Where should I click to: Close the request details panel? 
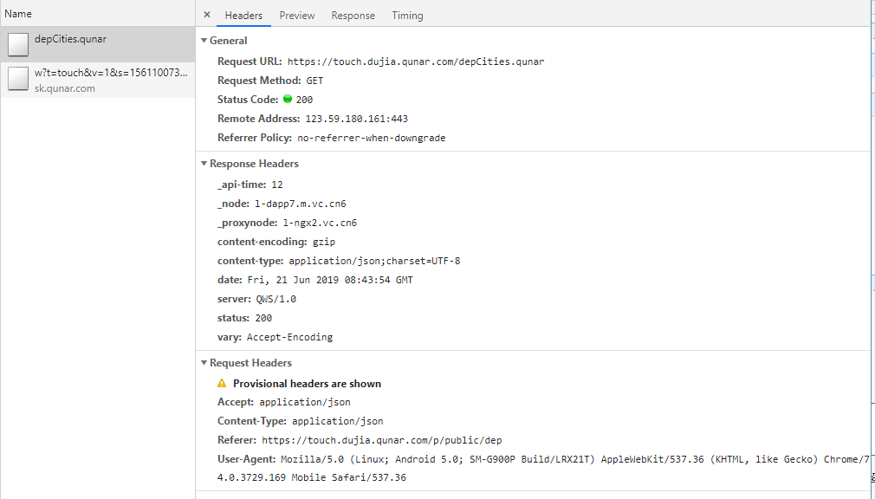pos(207,15)
